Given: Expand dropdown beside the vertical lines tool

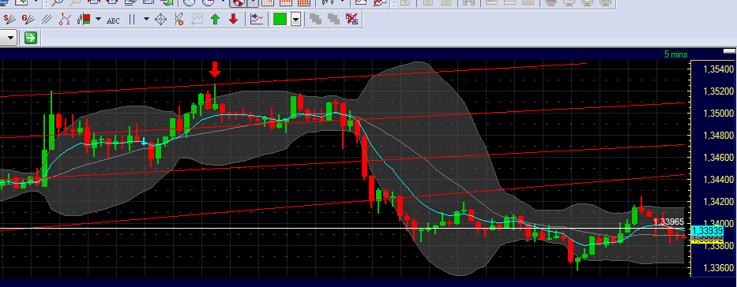Looking at the screenshot, I should click(x=146, y=20).
